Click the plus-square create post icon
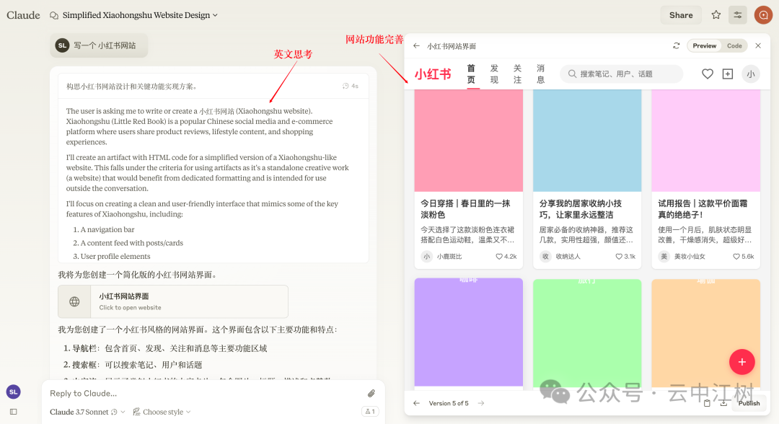 click(x=728, y=74)
